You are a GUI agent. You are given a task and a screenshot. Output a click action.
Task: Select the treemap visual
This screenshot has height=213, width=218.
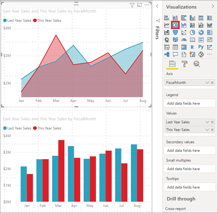coord(210,32)
